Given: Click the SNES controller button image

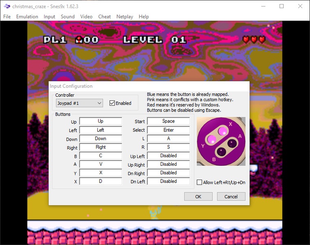Looking at the screenshot, I should pos(221,141).
